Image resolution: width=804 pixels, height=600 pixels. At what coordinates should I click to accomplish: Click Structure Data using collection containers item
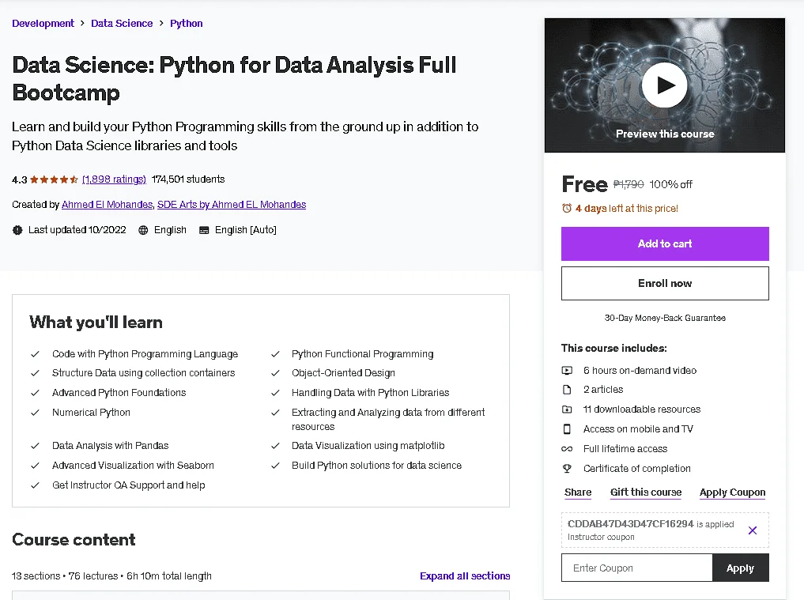coord(144,373)
